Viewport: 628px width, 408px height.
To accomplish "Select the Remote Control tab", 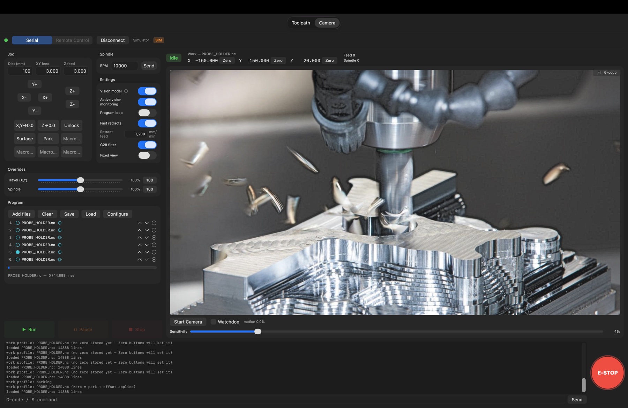I will (72, 40).
